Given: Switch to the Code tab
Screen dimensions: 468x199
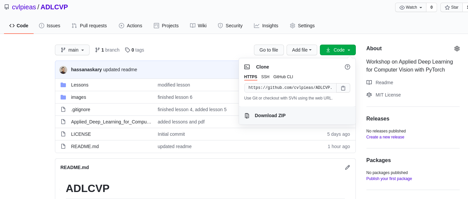Looking at the screenshot, I should [19, 26].
